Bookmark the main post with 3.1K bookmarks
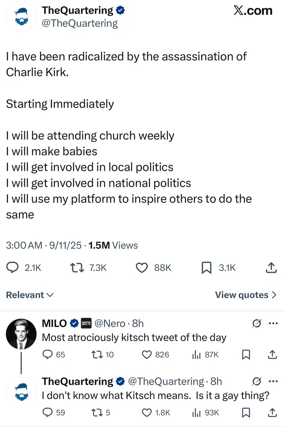 pos(207,268)
